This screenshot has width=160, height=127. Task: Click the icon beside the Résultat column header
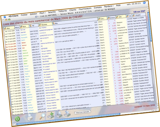[x=40, y=25]
